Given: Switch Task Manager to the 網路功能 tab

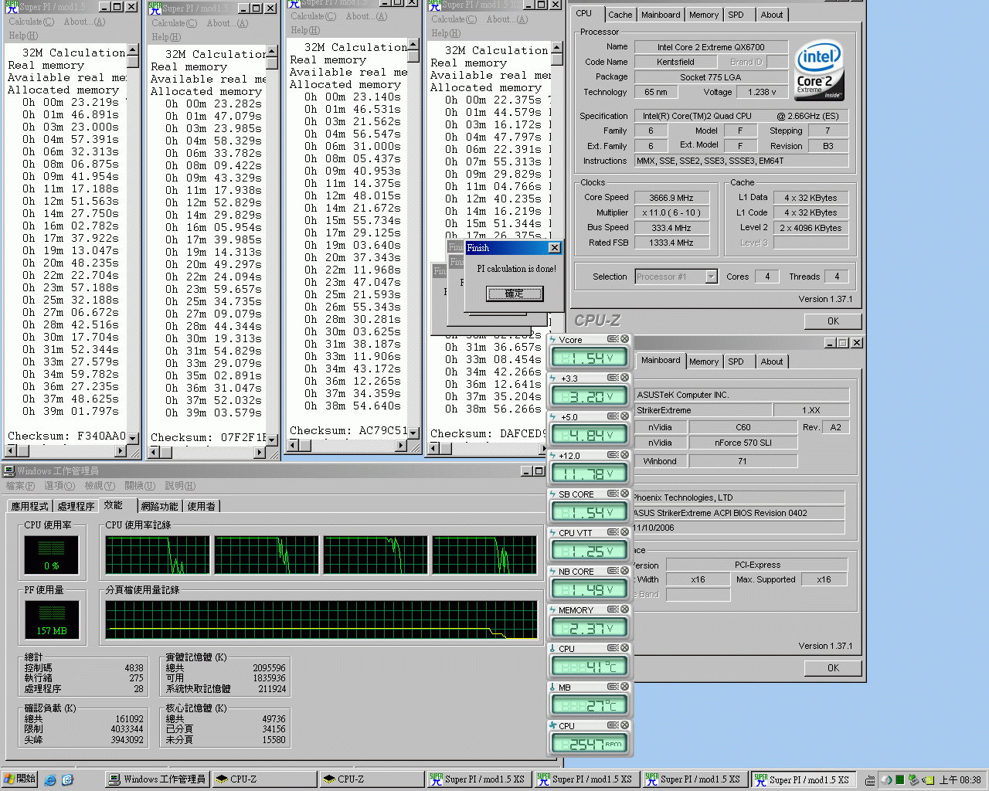Looking at the screenshot, I should [x=160, y=506].
